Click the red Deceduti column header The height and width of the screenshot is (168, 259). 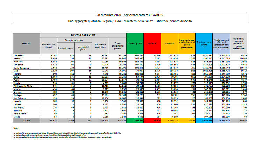152,43
